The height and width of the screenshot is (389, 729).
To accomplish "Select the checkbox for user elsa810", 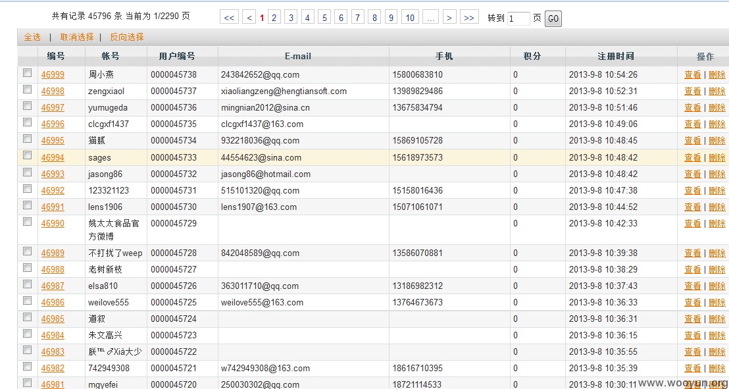I will pos(28,284).
